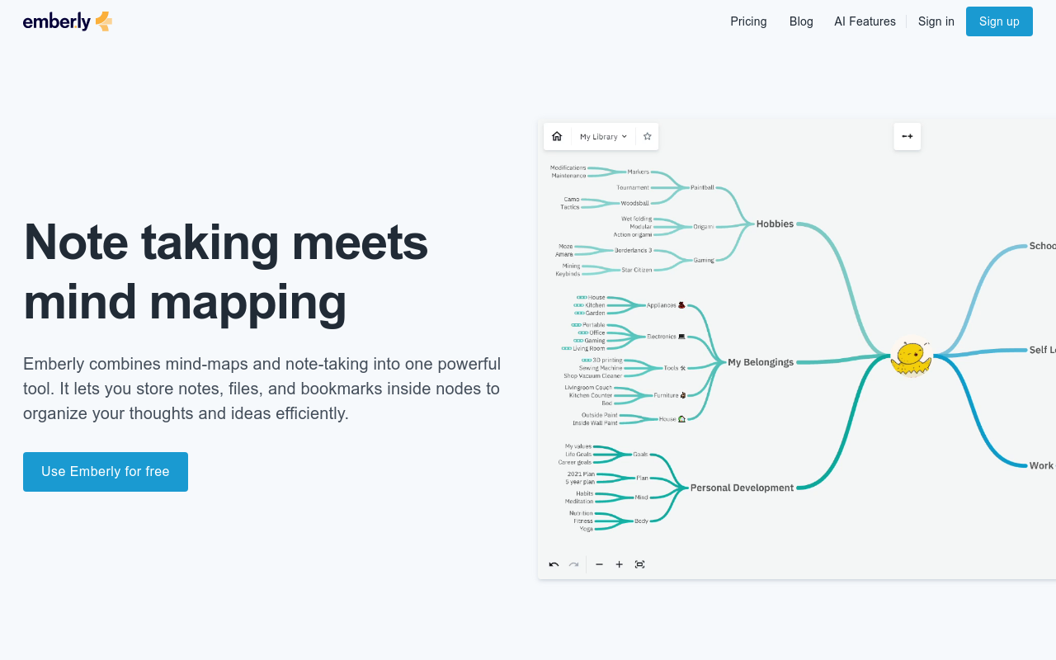Click the Body node
The image size is (1056, 660).
click(641, 521)
